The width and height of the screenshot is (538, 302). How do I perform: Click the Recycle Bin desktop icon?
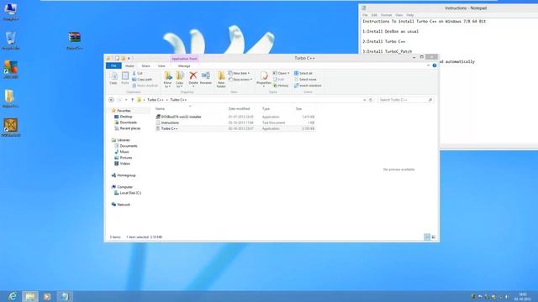(11, 41)
